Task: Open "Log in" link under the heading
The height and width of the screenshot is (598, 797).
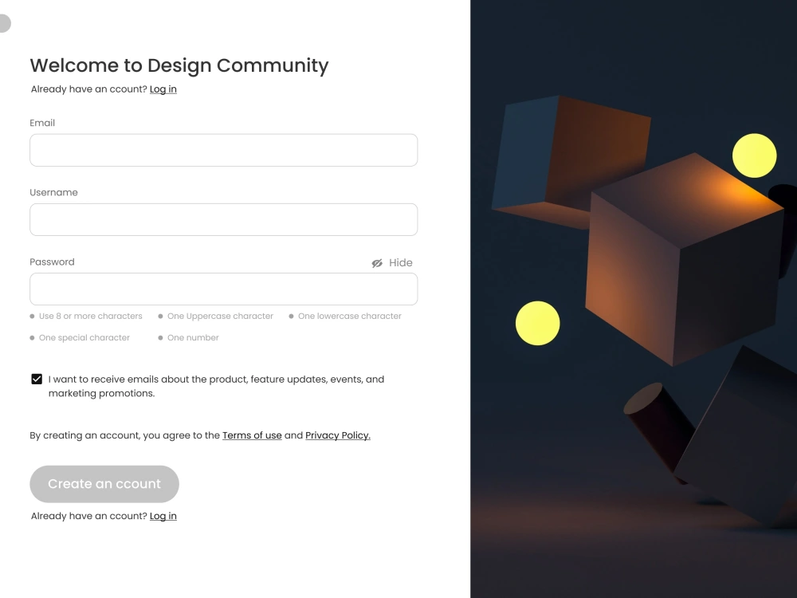Action: pyautogui.click(x=163, y=89)
